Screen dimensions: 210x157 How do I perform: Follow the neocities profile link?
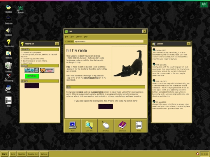coord(91,78)
